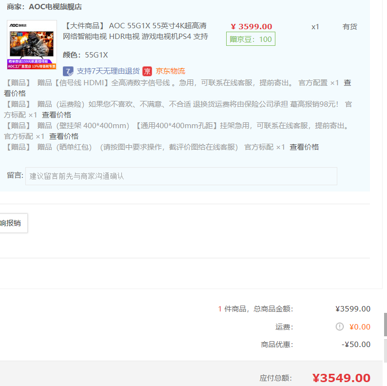
Task: Click the 赠京豆 100 badge
Action: pyautogui.click(x=251, y=39)
